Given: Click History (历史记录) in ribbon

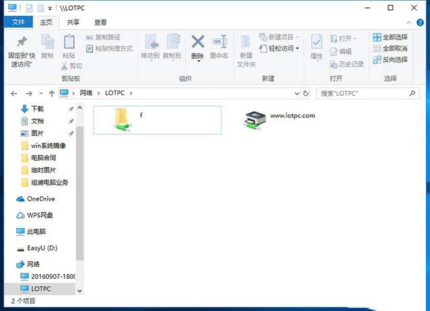Looking at the screenshot, I should (x=347, y=64).
